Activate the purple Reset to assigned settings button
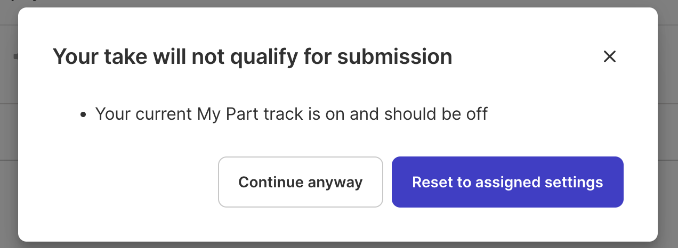 [x=507, y=182]
